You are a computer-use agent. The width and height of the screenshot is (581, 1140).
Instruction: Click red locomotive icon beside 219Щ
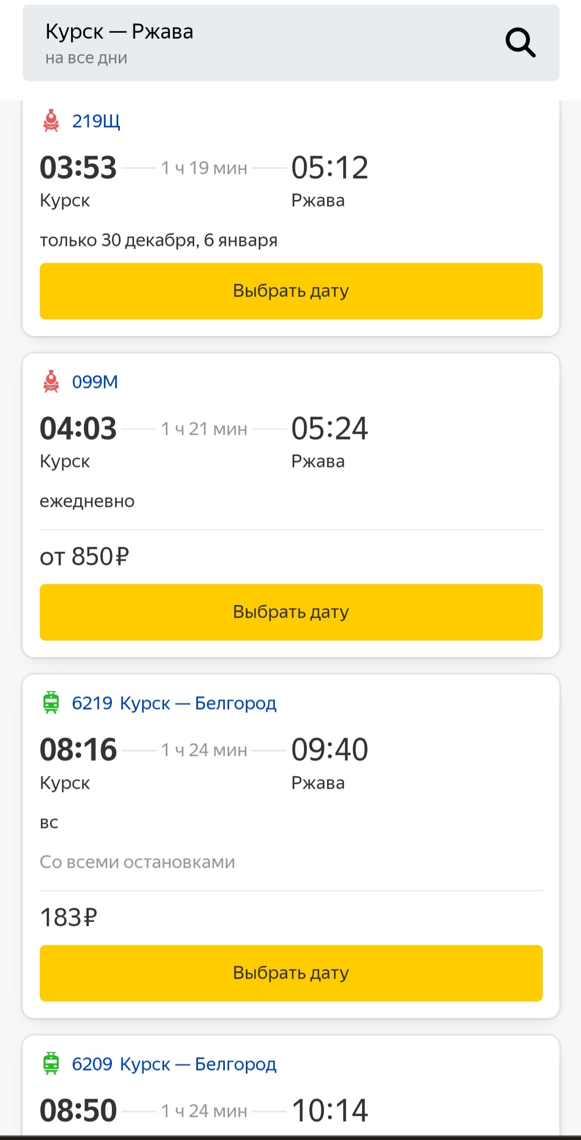click(51, 121)
